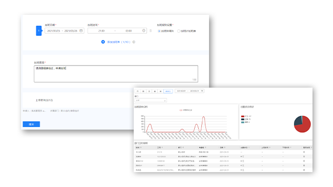Select second overtime rule radio option

179,31
